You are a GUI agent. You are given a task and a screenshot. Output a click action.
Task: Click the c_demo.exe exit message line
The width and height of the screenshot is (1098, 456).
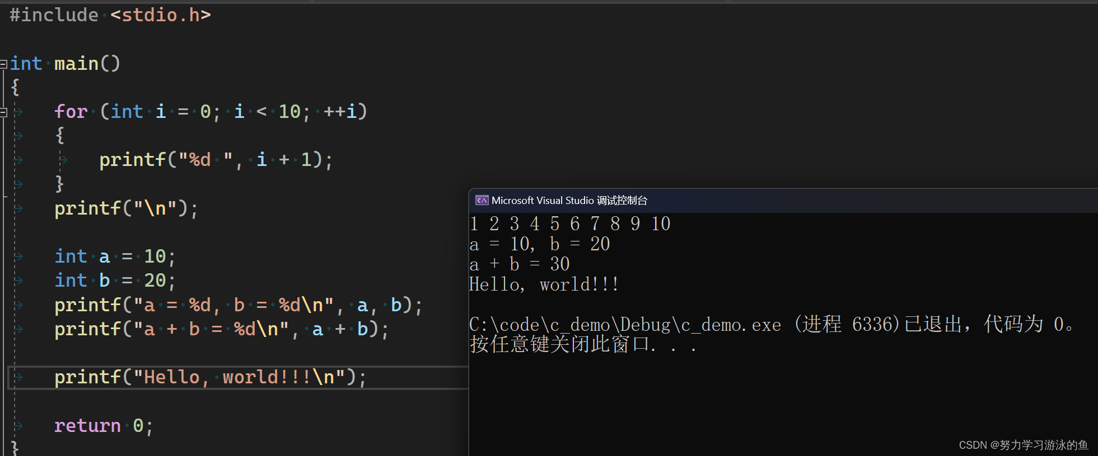pyautogui.click(x=771, y=325)
